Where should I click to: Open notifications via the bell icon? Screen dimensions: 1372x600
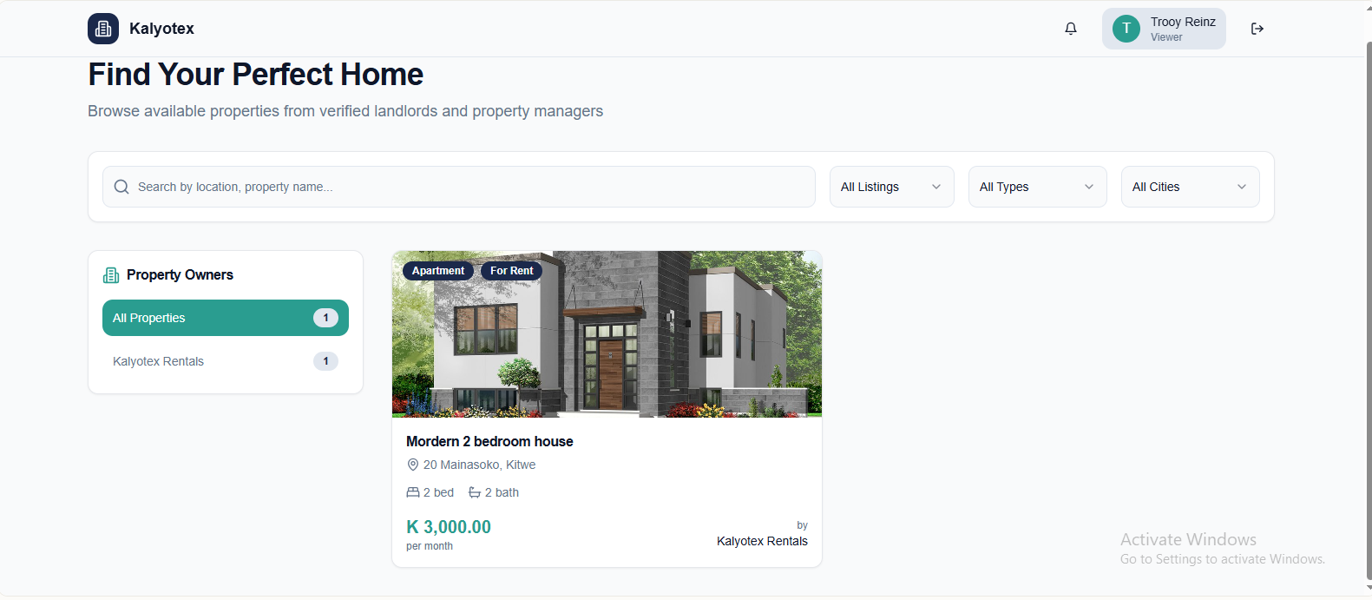1071,29
